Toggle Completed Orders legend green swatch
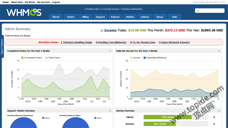Viewport: 228px width, 128px height. tap(22, 58)
